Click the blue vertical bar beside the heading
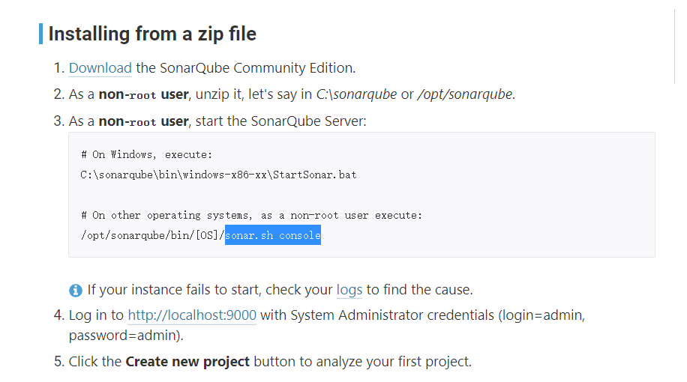 tap(40, 34)
